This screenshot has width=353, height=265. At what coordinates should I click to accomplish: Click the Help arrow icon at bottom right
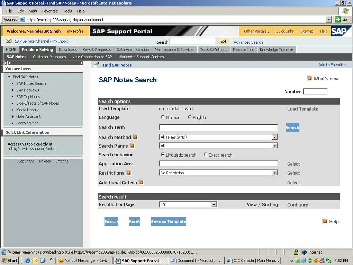(325, 221)
